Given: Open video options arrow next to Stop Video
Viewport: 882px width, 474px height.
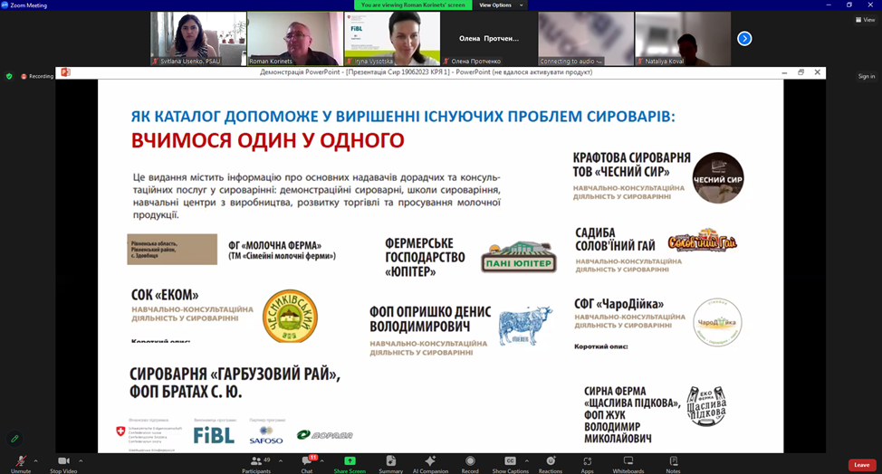Looking at the screenshot, I should (81, 461).
